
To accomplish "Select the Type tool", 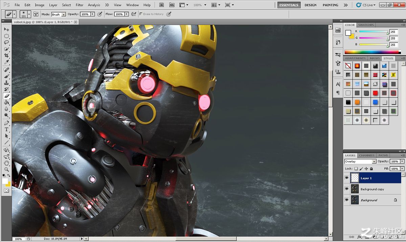I will [6, 129].
